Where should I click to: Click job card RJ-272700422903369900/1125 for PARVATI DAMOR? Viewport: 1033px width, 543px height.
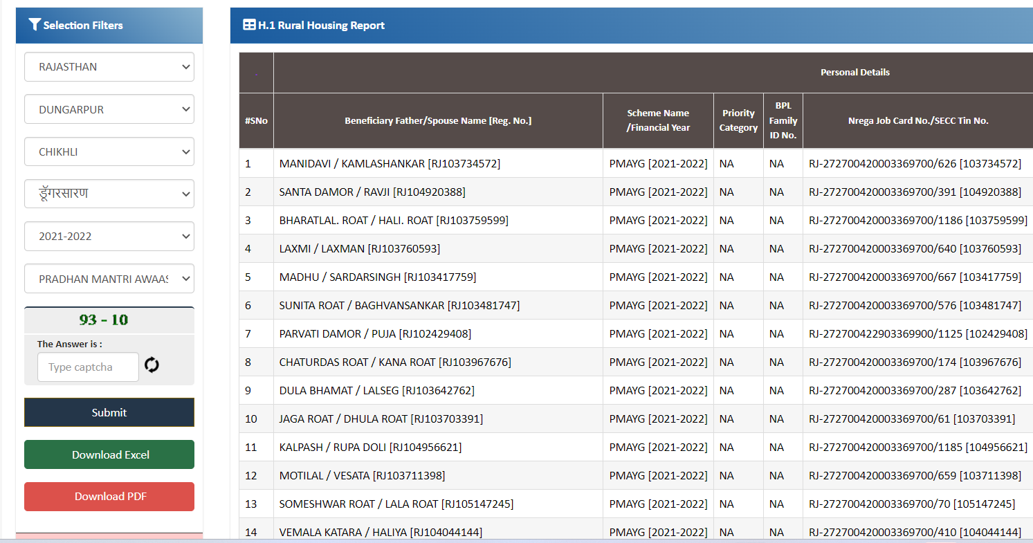(x=918, y=333)
